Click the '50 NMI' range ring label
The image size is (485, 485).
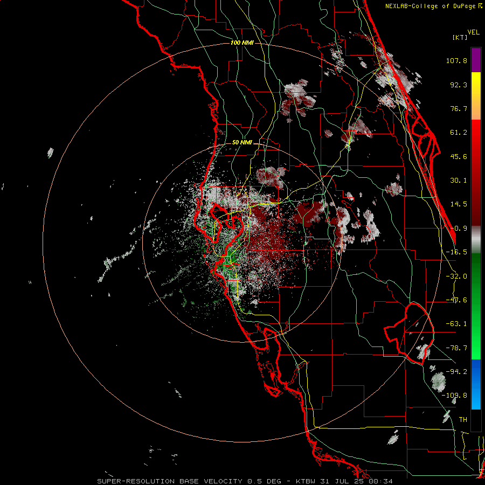242,142
